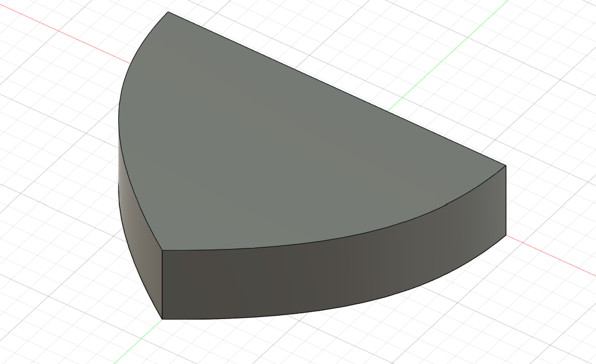The height and width of the screenshot is (364, 596).
Task: Click the front bottom corner vertex
Action: (162, 318)
